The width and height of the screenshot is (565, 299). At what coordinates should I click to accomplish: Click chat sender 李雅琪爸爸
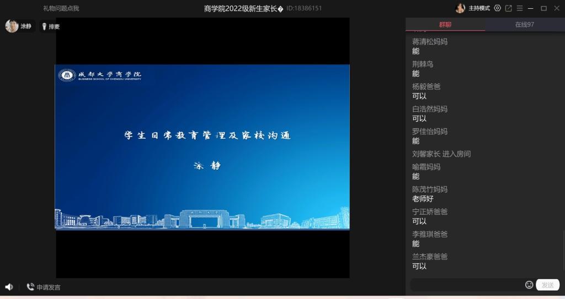[430, 234]
